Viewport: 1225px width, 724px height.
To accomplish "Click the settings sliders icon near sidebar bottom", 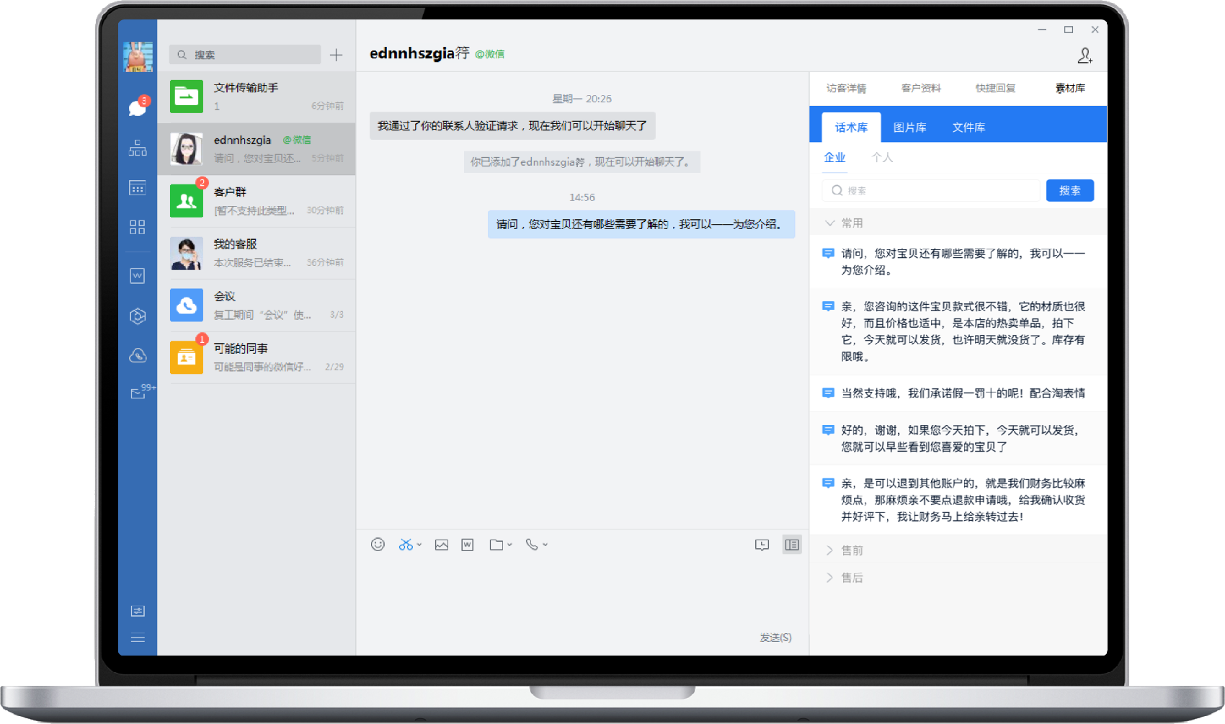I will 138,611.
